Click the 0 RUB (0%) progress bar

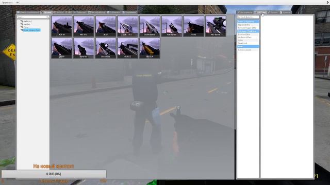pos(54,174)
